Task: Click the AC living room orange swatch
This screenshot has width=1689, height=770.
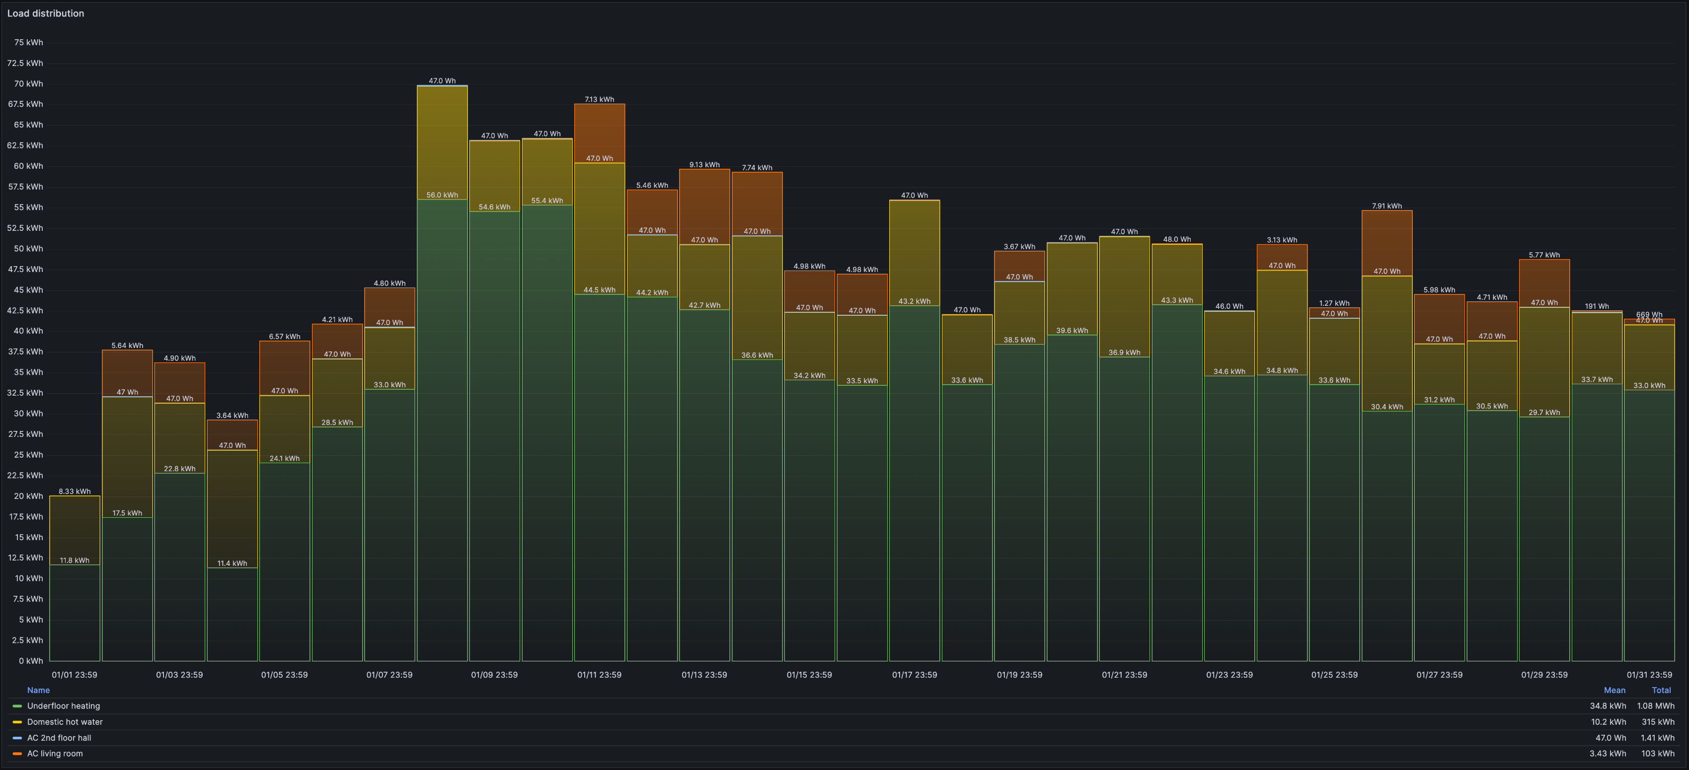Action: [x=17, y=753]
